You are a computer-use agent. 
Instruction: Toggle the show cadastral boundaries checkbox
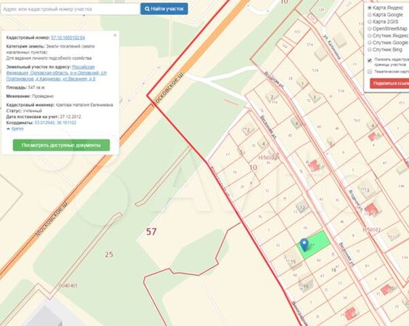click(370, 60)
